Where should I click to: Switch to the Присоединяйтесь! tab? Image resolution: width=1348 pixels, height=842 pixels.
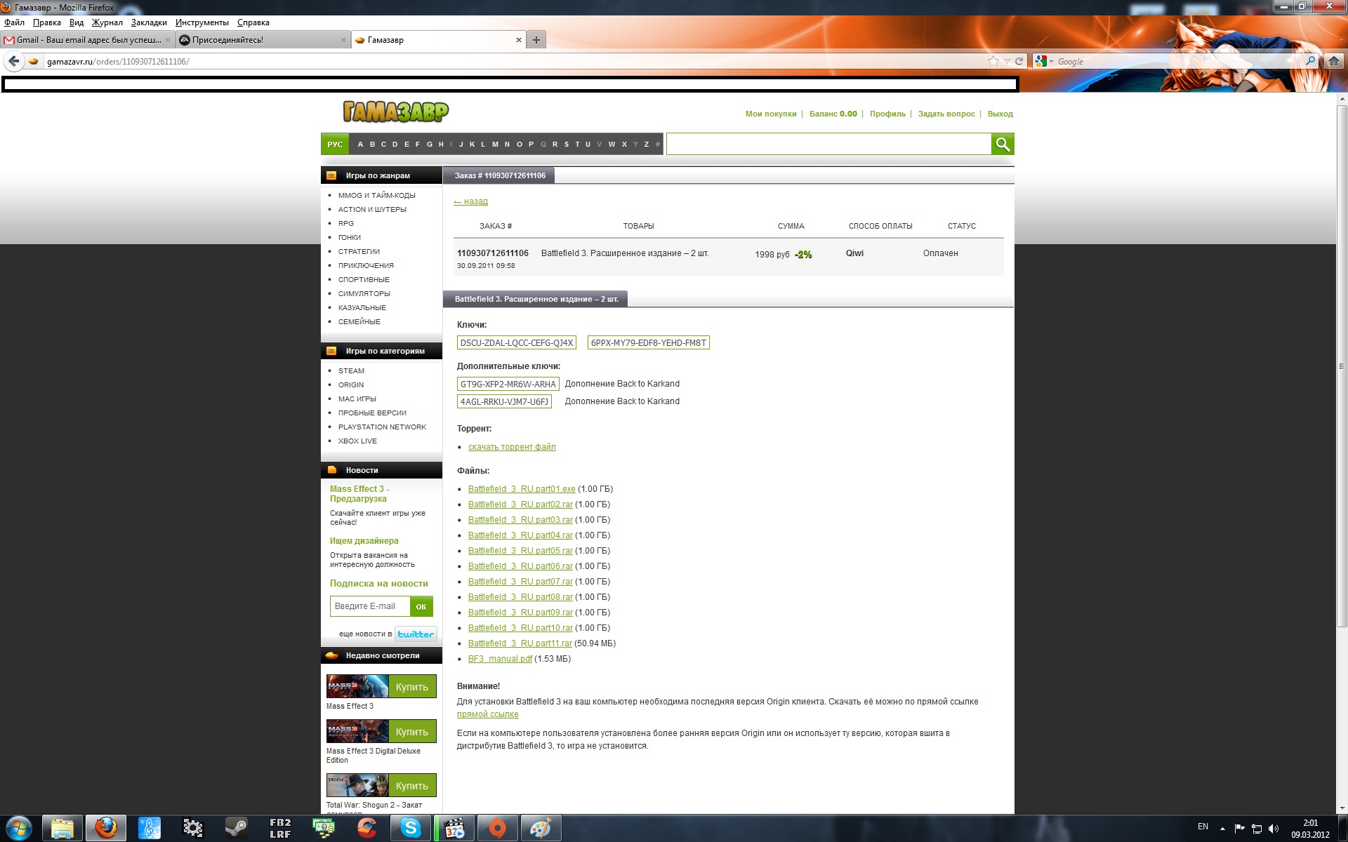tap(227, 40)
